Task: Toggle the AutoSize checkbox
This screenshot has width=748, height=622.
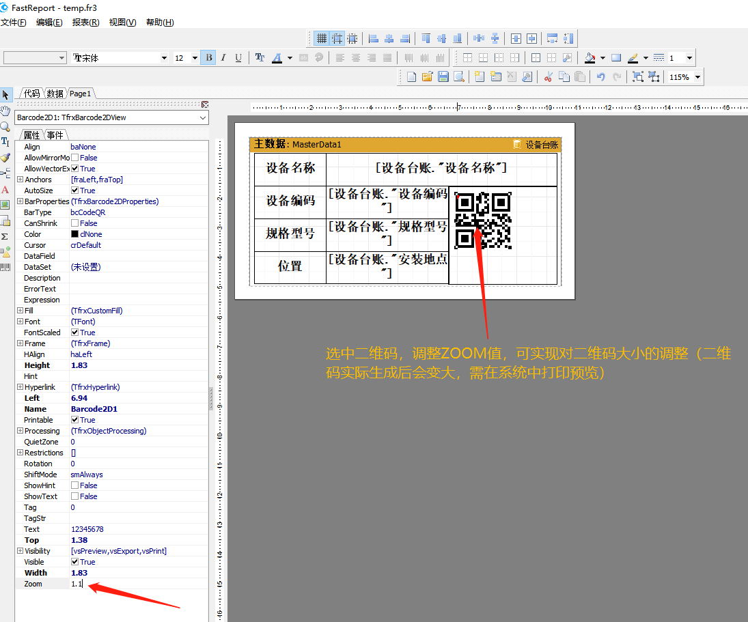Action: [75, 190]
